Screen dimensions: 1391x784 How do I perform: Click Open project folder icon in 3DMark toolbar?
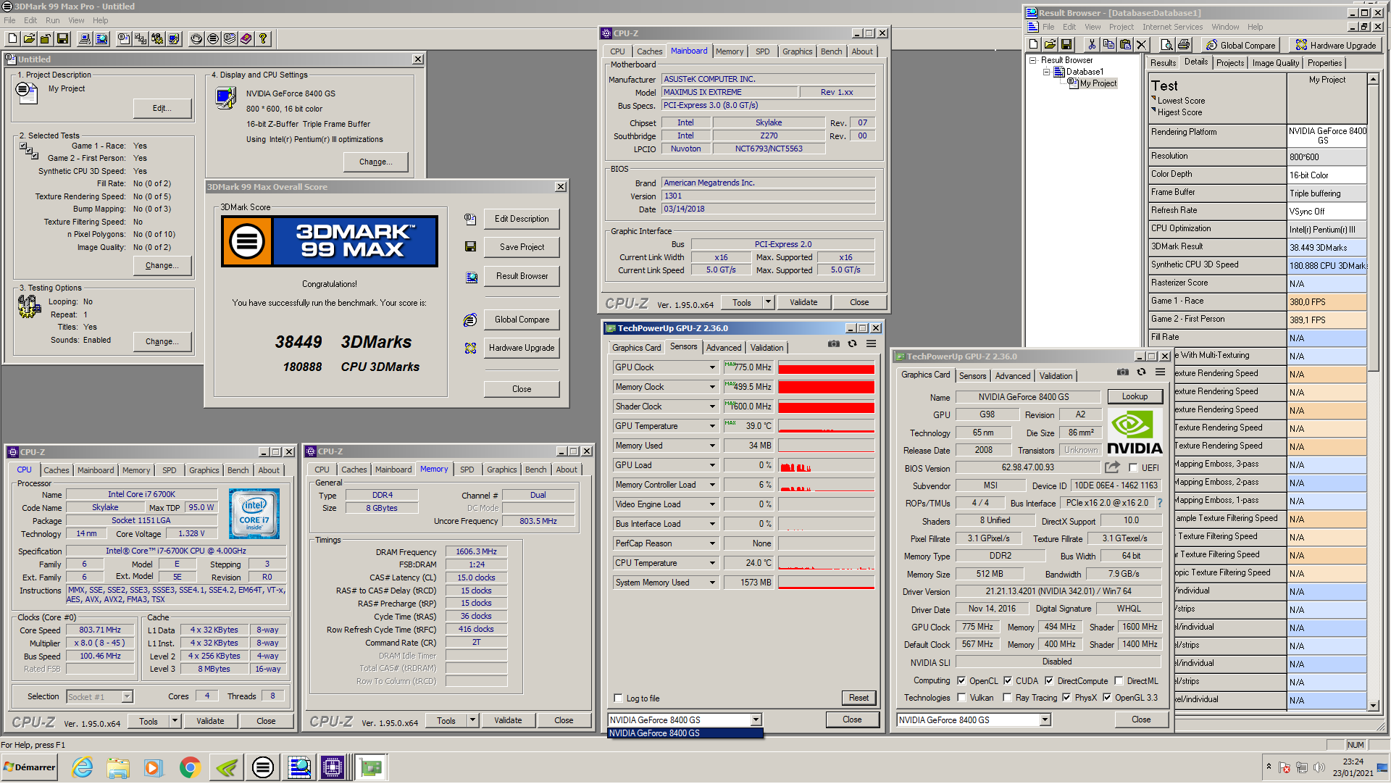tap(29, 39)
